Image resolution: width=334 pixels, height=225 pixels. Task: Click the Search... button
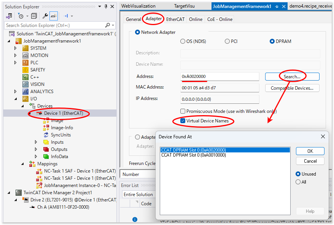coord(292,77)
